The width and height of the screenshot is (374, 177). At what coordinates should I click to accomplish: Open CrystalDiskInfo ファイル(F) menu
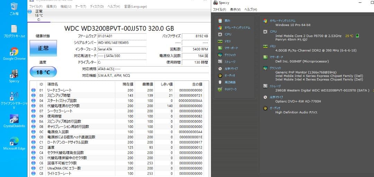click(x=36, y=7)
